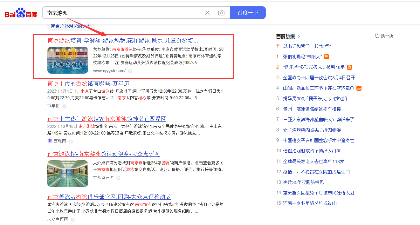Viewport: 420px width, 225px height.
Task: Open hot search 失散35年双胞胎相见
Action: tap(303, 182)
